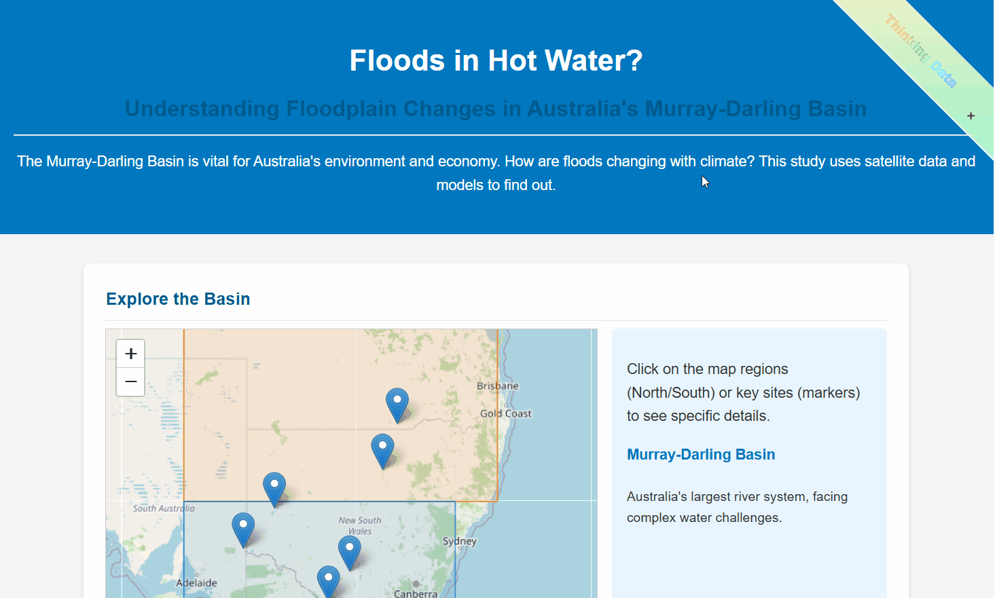Click the Brisbane label on the map
Screen dimensions: 995x598
click(497, 386)
